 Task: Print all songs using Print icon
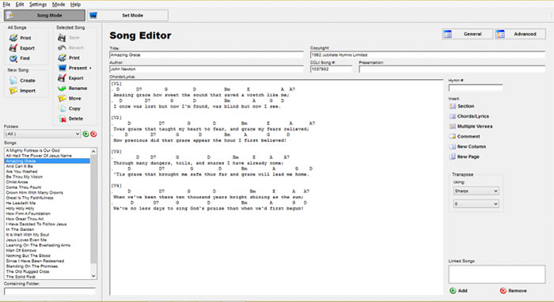pos(21,38)
